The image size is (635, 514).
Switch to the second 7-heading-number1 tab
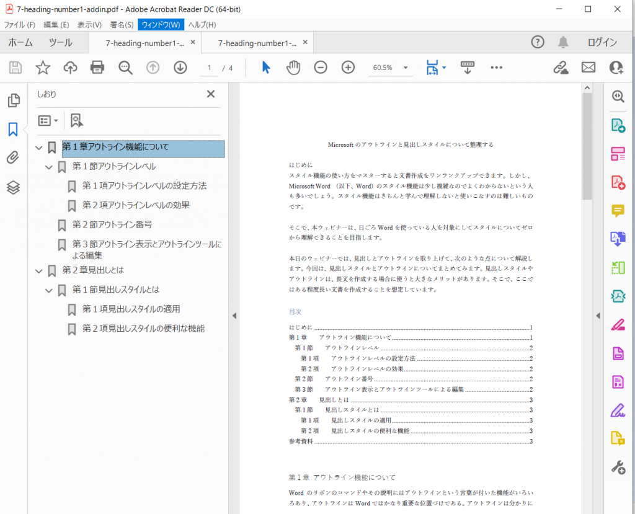[256, 42]
